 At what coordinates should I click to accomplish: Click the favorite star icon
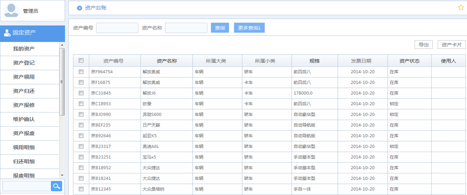click(x=461, y=8)
